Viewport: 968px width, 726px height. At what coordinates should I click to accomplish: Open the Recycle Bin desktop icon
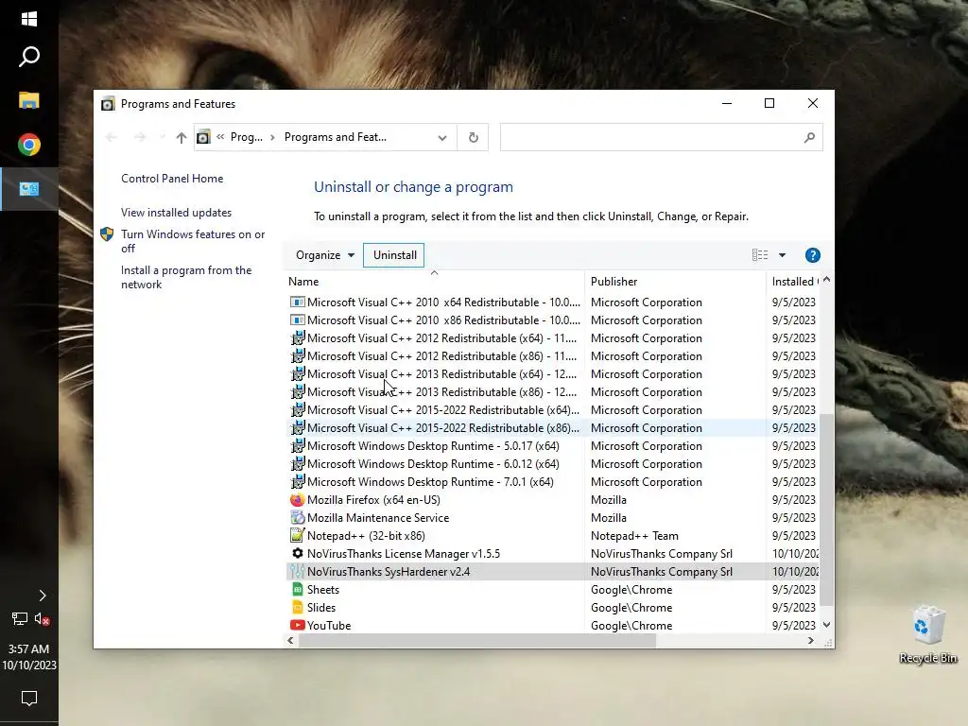[928, 634]
